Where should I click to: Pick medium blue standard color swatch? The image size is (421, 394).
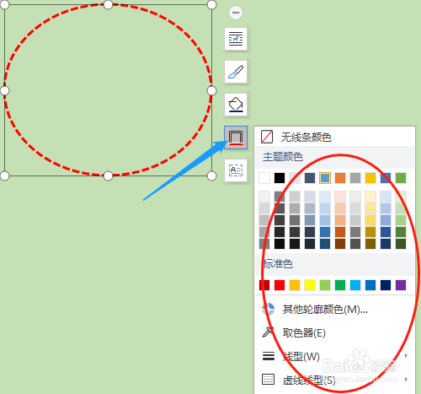370,285
